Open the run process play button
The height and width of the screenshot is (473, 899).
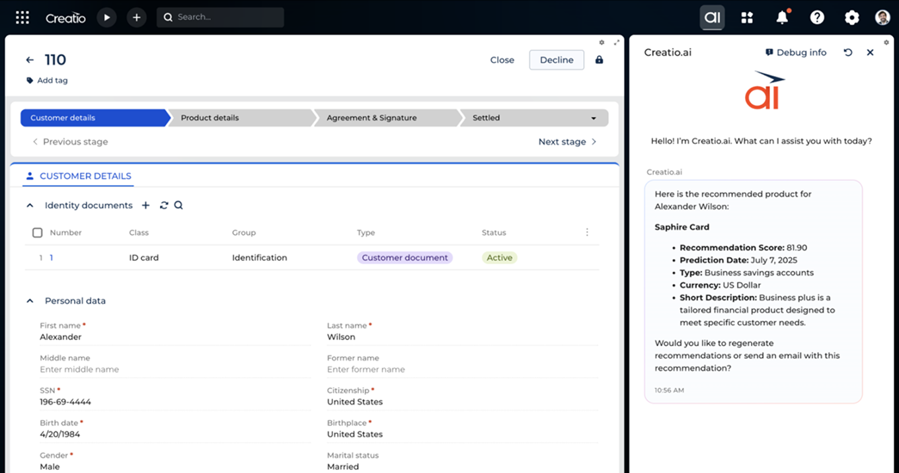coord(106,18)
